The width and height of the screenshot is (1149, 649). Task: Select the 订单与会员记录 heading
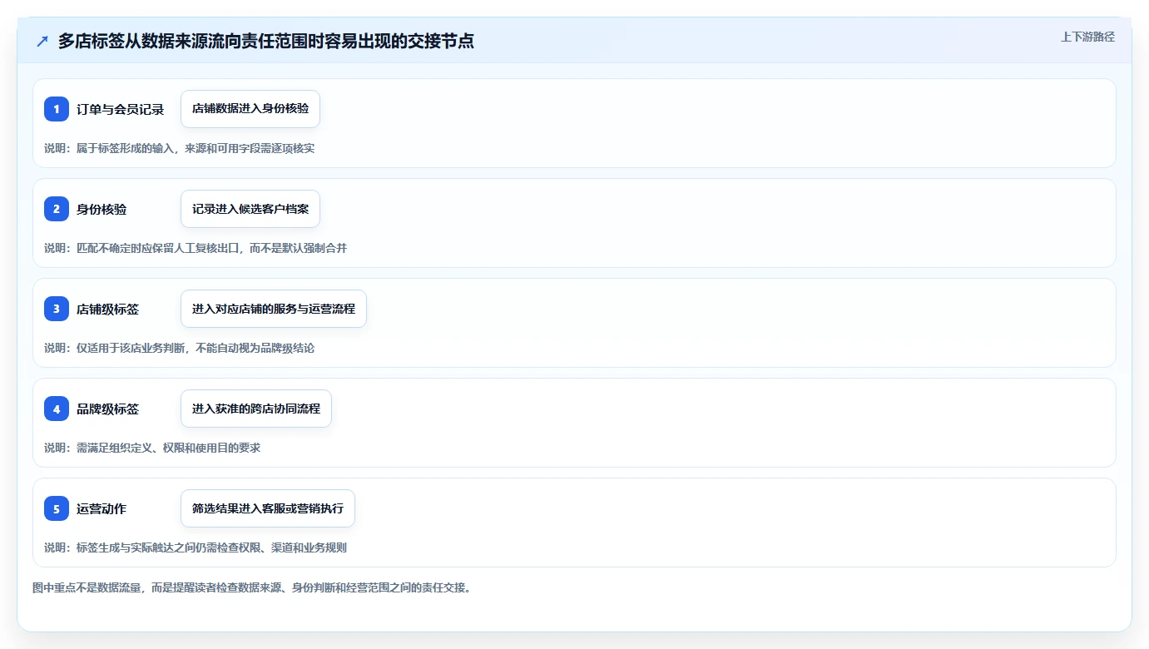tap(121, 109)
